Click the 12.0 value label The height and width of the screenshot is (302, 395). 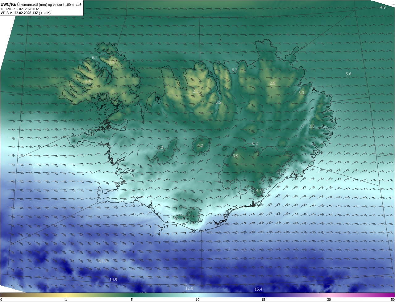coord(189,288)
